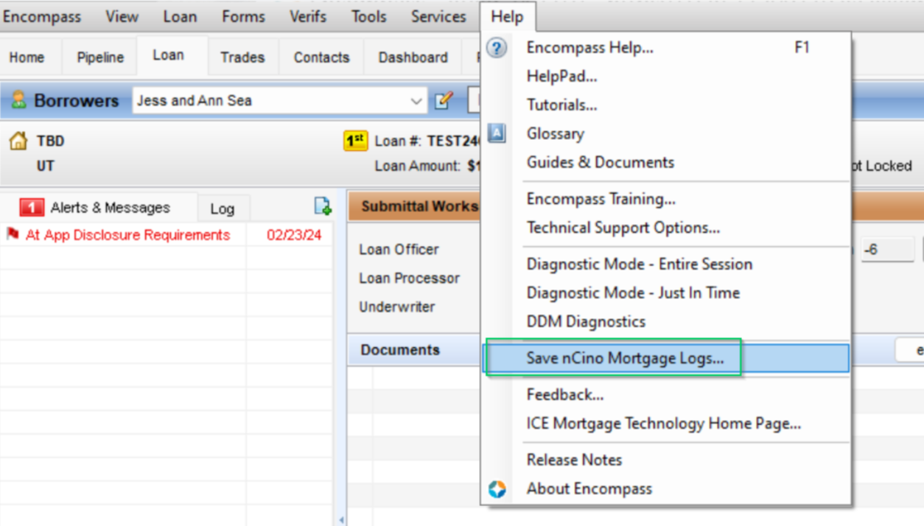This screenshot has width=924, height=526.
Task: Click the Borrowers person icon
Action: (x=18, y=100)
